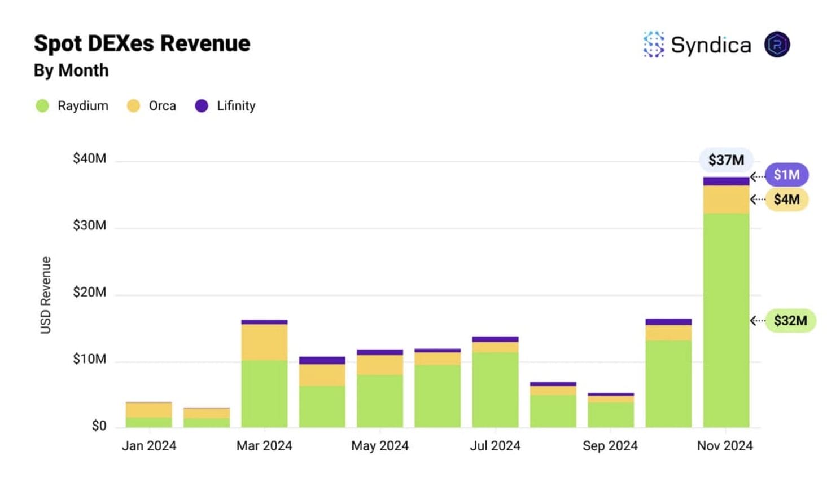This screenshot has width=827, height=491.
Task: Click the Mar 2024 green Raydium bar segment
Action: 264,393
